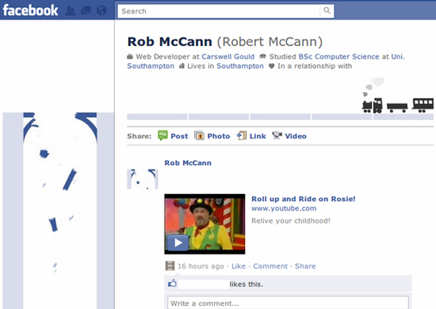Open BSc Computer Science link

(338, 57)
